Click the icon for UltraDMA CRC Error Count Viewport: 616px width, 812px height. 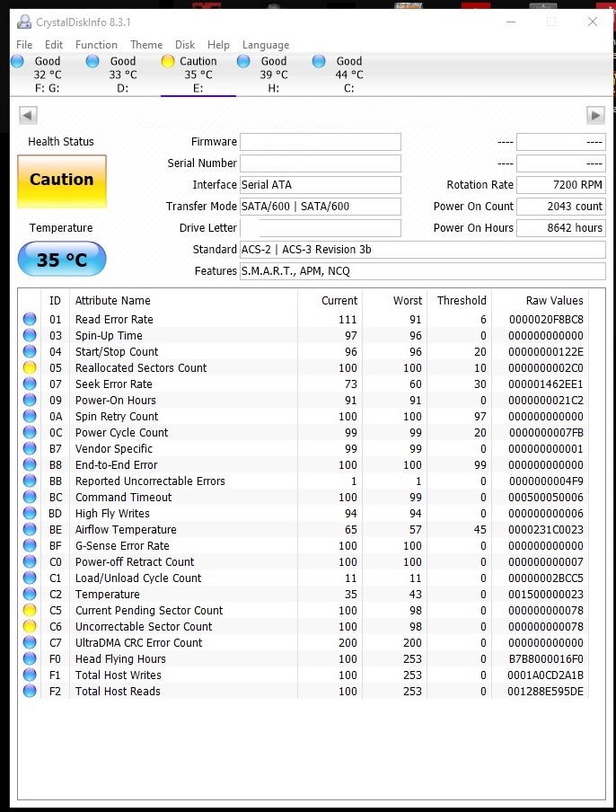[x=30, y=642]
